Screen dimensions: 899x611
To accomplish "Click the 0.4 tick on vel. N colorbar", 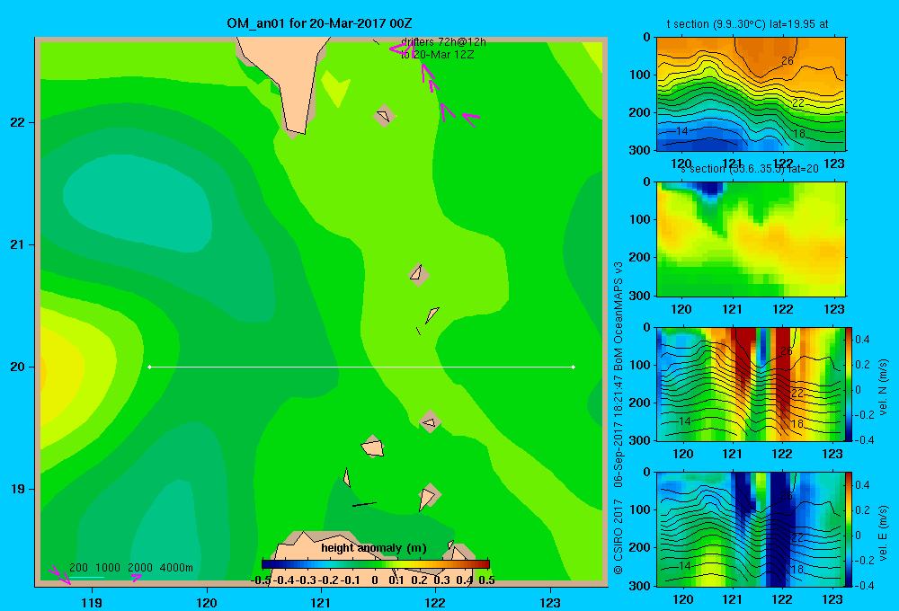I will click(862, 340).
